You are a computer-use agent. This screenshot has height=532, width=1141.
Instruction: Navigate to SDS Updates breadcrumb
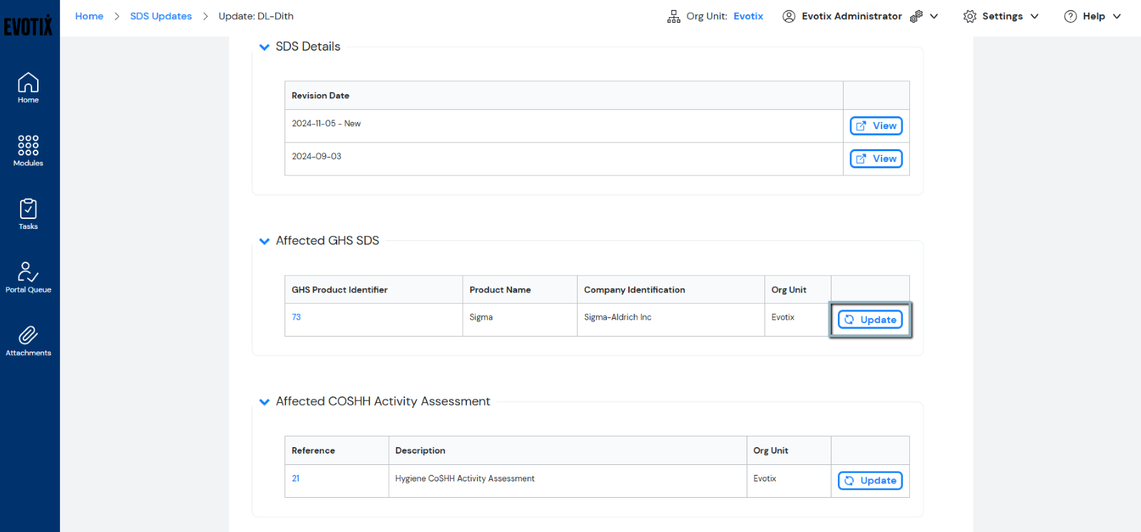(160, 16)
